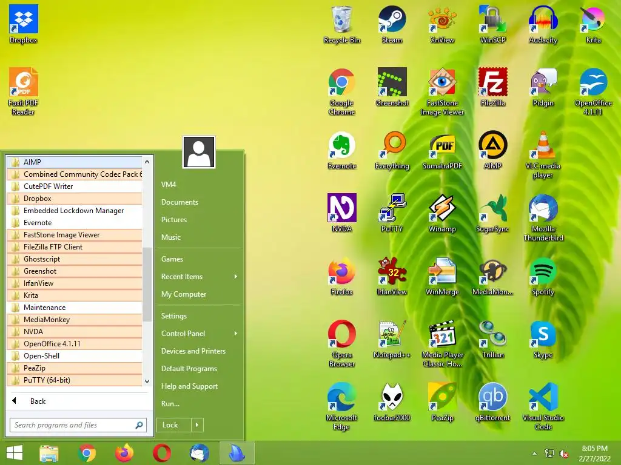
Task: Launch IrfanView desktop icon
Action: [392, 276]
